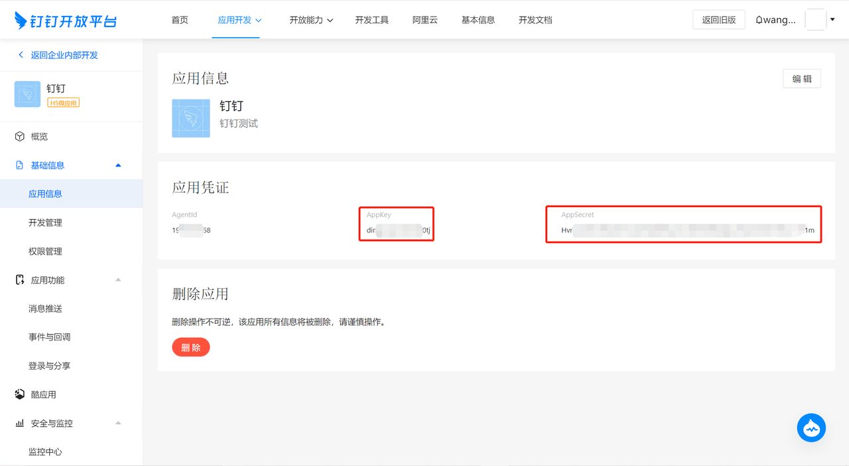849x466 pixels.
Task: Return via 返回企业内部开发 link
Action: coord(64,55)
